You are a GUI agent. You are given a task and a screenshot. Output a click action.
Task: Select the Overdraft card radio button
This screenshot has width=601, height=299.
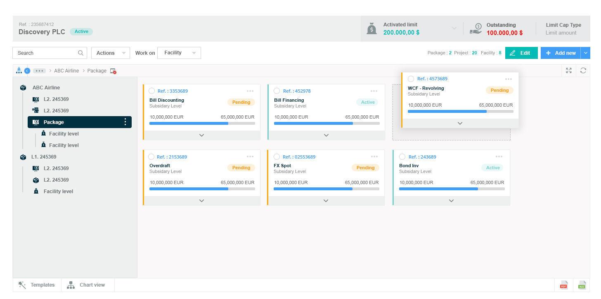pos(151,157)
